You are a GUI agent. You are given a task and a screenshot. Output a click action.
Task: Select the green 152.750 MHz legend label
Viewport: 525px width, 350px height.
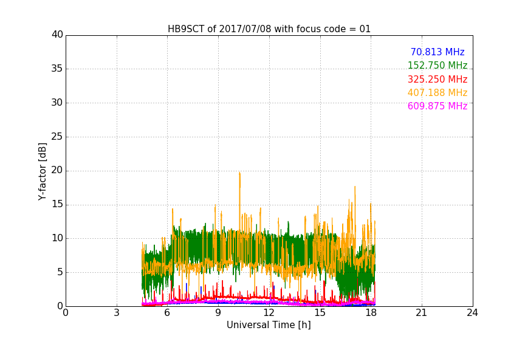437,65
